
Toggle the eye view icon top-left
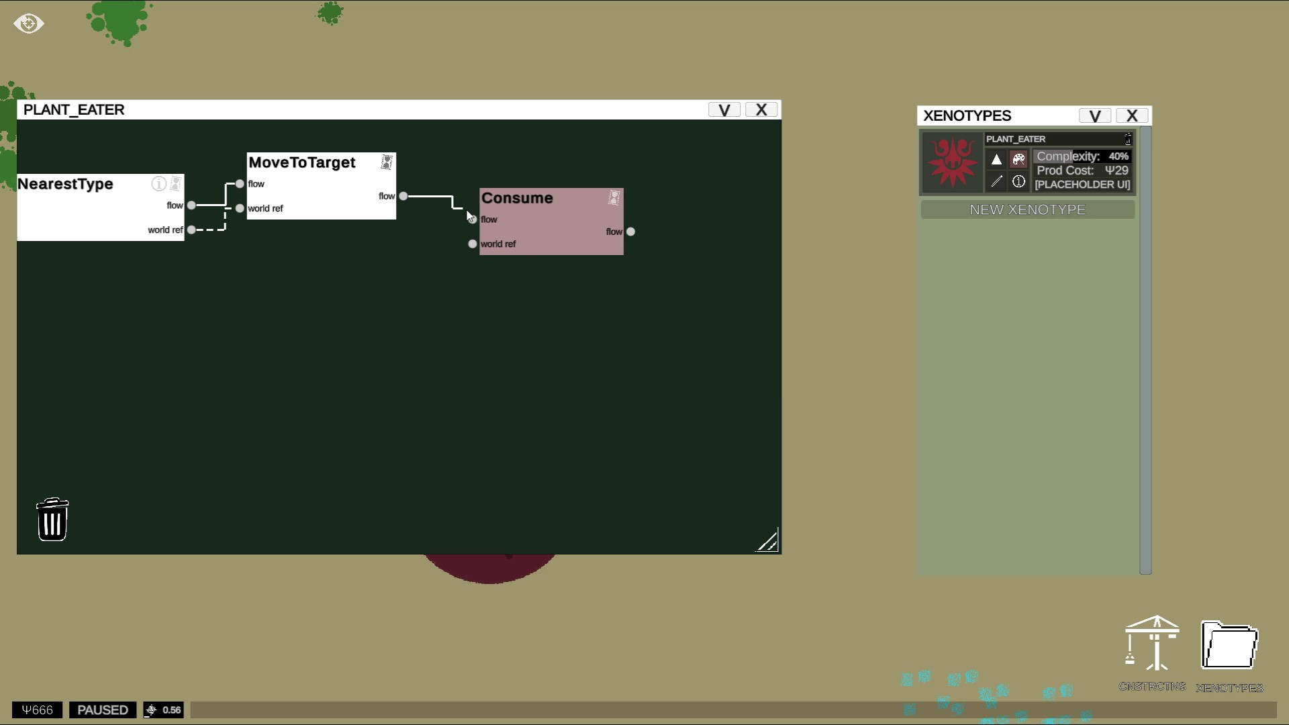coord(29,23)
